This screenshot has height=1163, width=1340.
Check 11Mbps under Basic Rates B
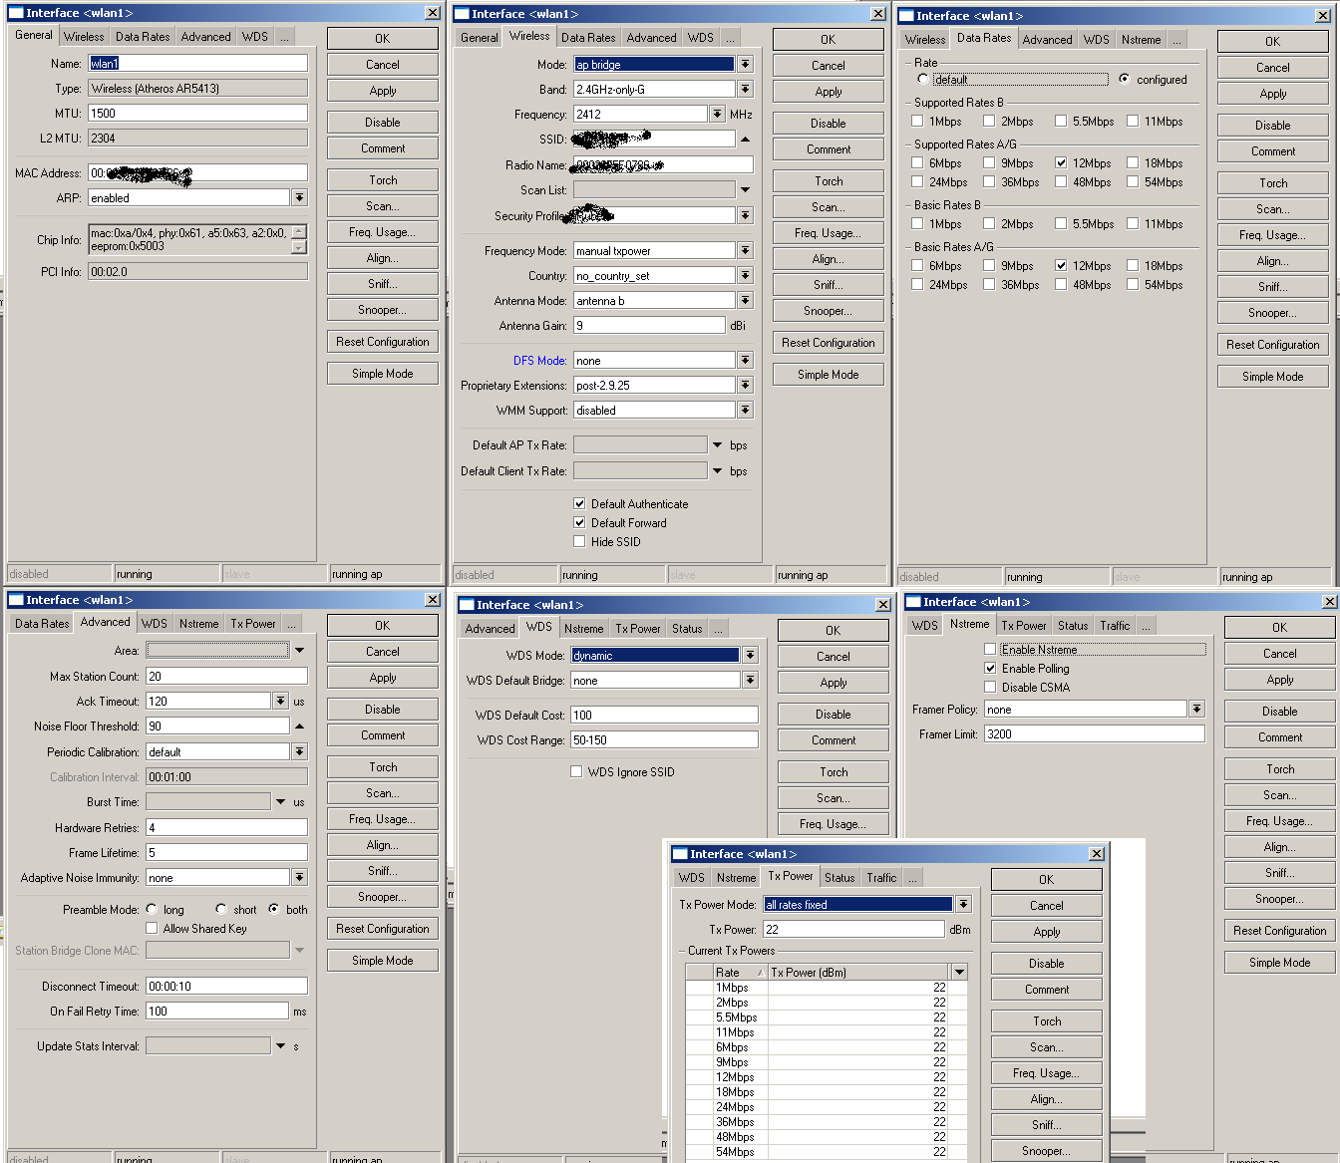pyautogui.click(x=1133, y=223)
